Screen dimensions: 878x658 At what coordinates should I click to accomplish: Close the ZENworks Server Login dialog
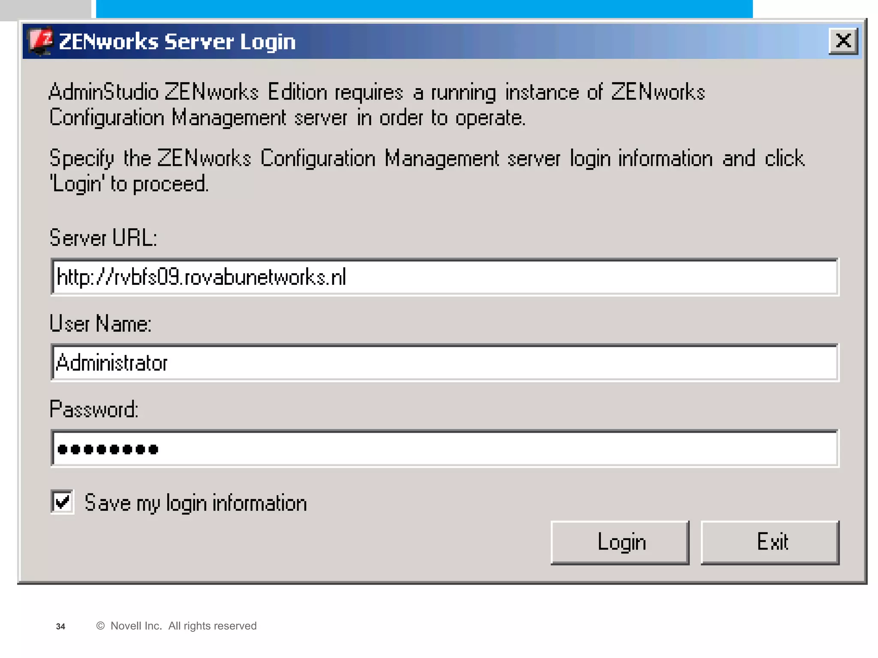point(843,41)
